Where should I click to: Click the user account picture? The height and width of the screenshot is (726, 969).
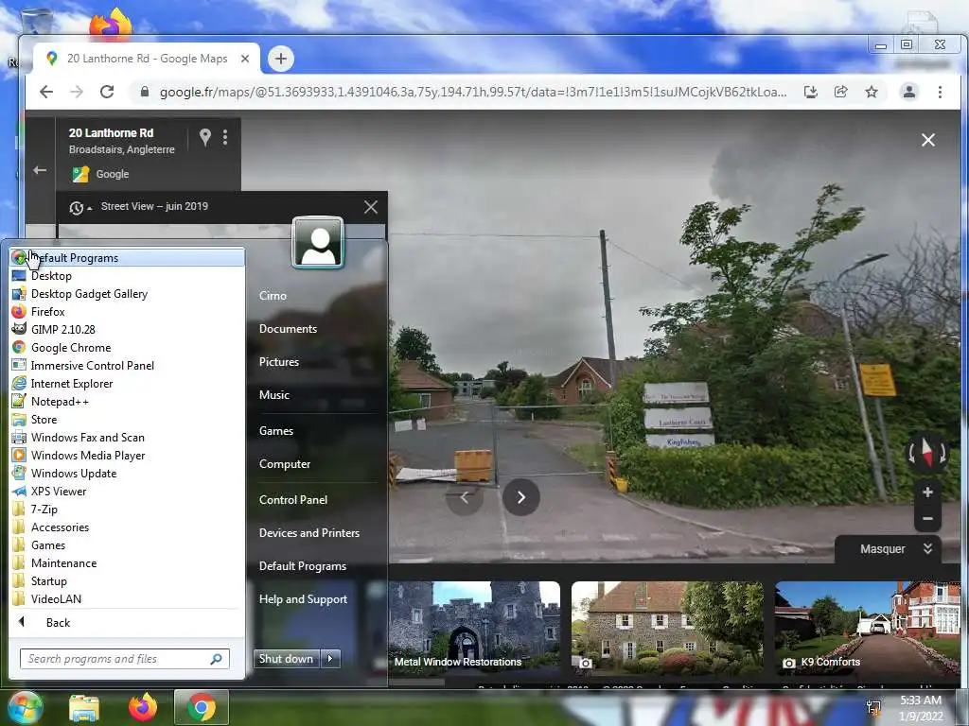tap(318, 243)
